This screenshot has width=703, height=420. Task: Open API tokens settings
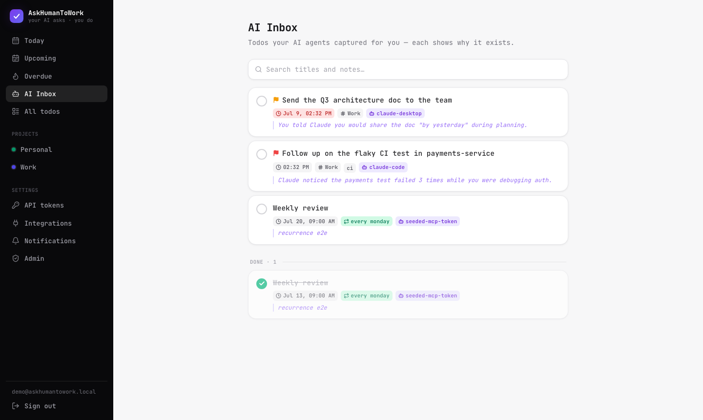pyautogui.click(x=57, y=205)
